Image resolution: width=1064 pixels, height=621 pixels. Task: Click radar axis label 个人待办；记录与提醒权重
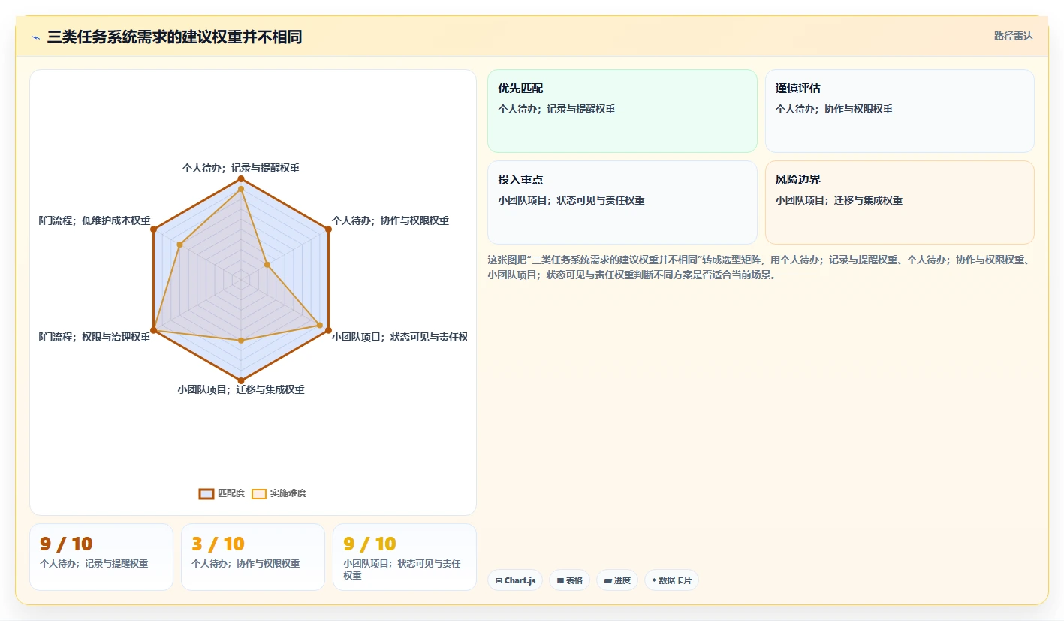[x=241, y=169]
